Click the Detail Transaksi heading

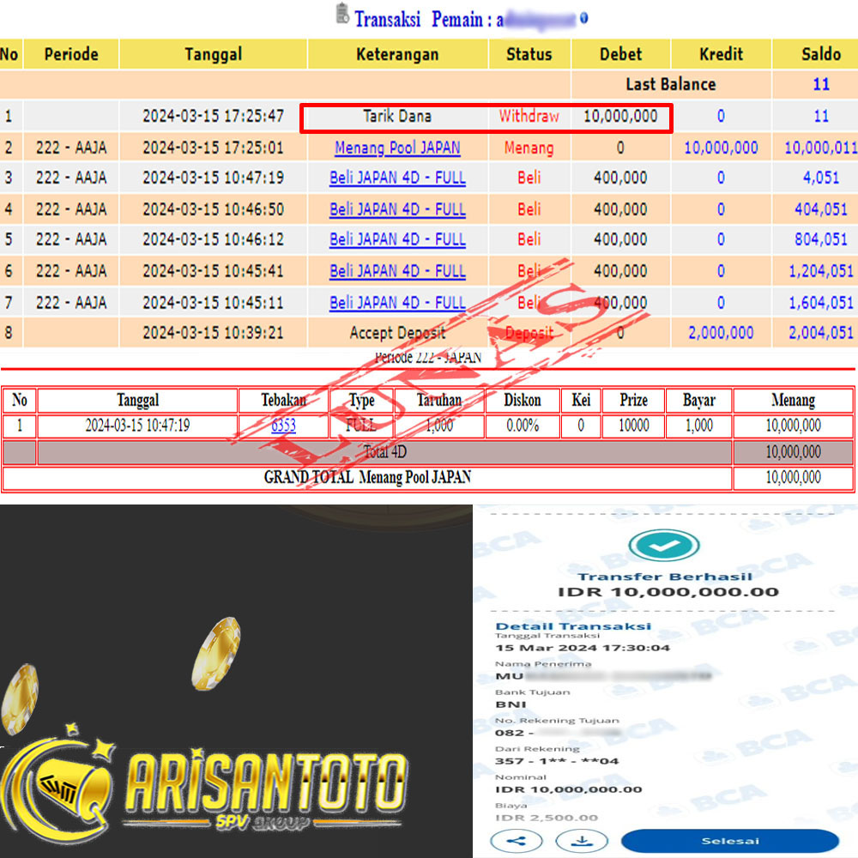click(x=573, y=626)
